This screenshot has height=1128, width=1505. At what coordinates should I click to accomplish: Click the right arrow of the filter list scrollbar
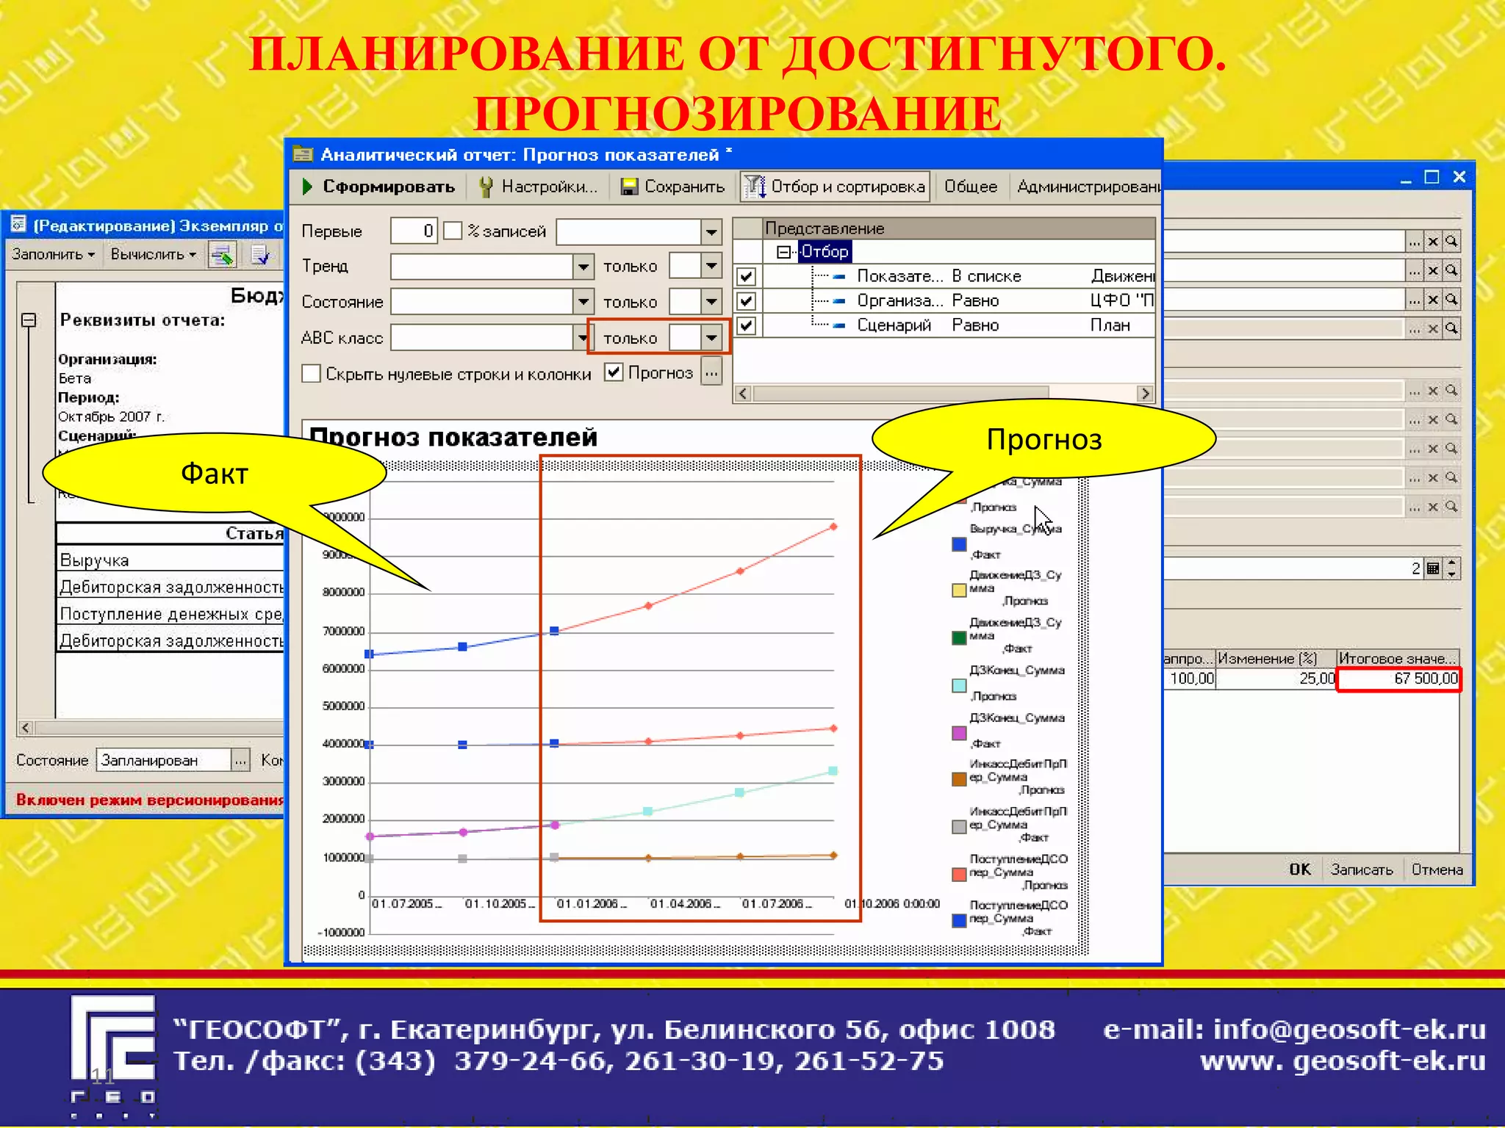(x=1145, y=394)
